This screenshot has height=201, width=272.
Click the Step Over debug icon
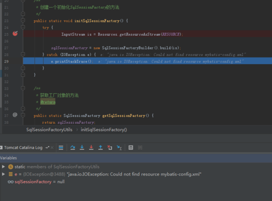click(73, 148)
